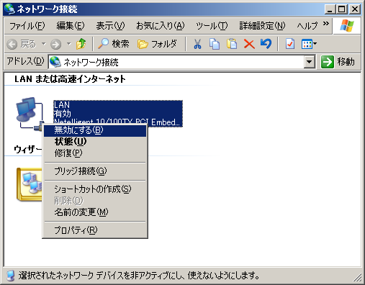
Task: Open the address bar dropdown arrow
Action: (x=310, y=62)
